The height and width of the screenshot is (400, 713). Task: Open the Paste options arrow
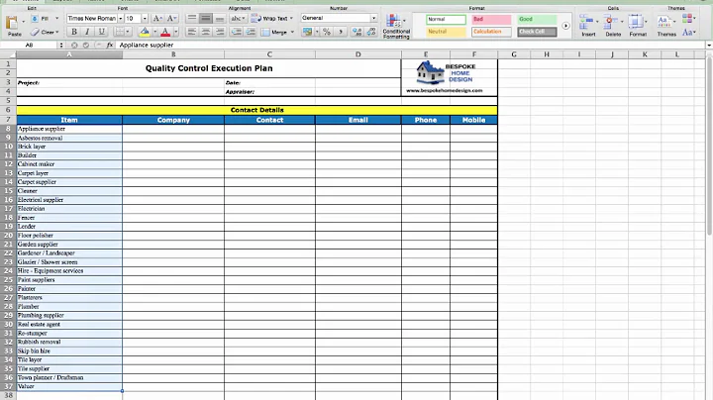point(23,22)
